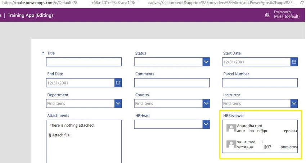Expand the Status dropdown
Viewport: 306px width, 163px height.
point(206,62)
